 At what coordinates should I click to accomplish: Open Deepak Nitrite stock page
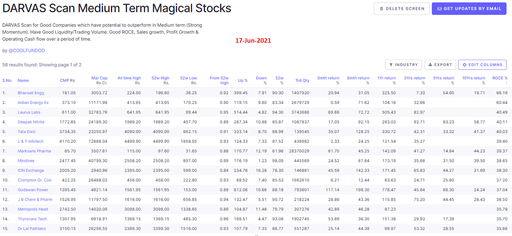coord(31,122)
